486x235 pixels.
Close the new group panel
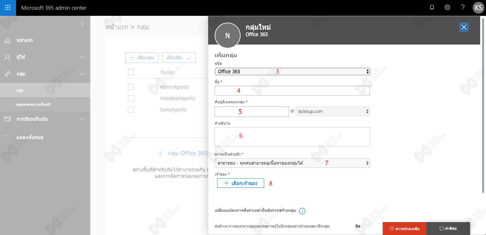tap(464, 27)
